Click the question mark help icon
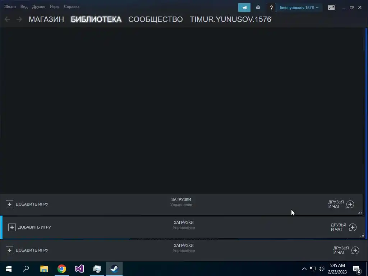The image size is (368, 276). pos(271,8)
